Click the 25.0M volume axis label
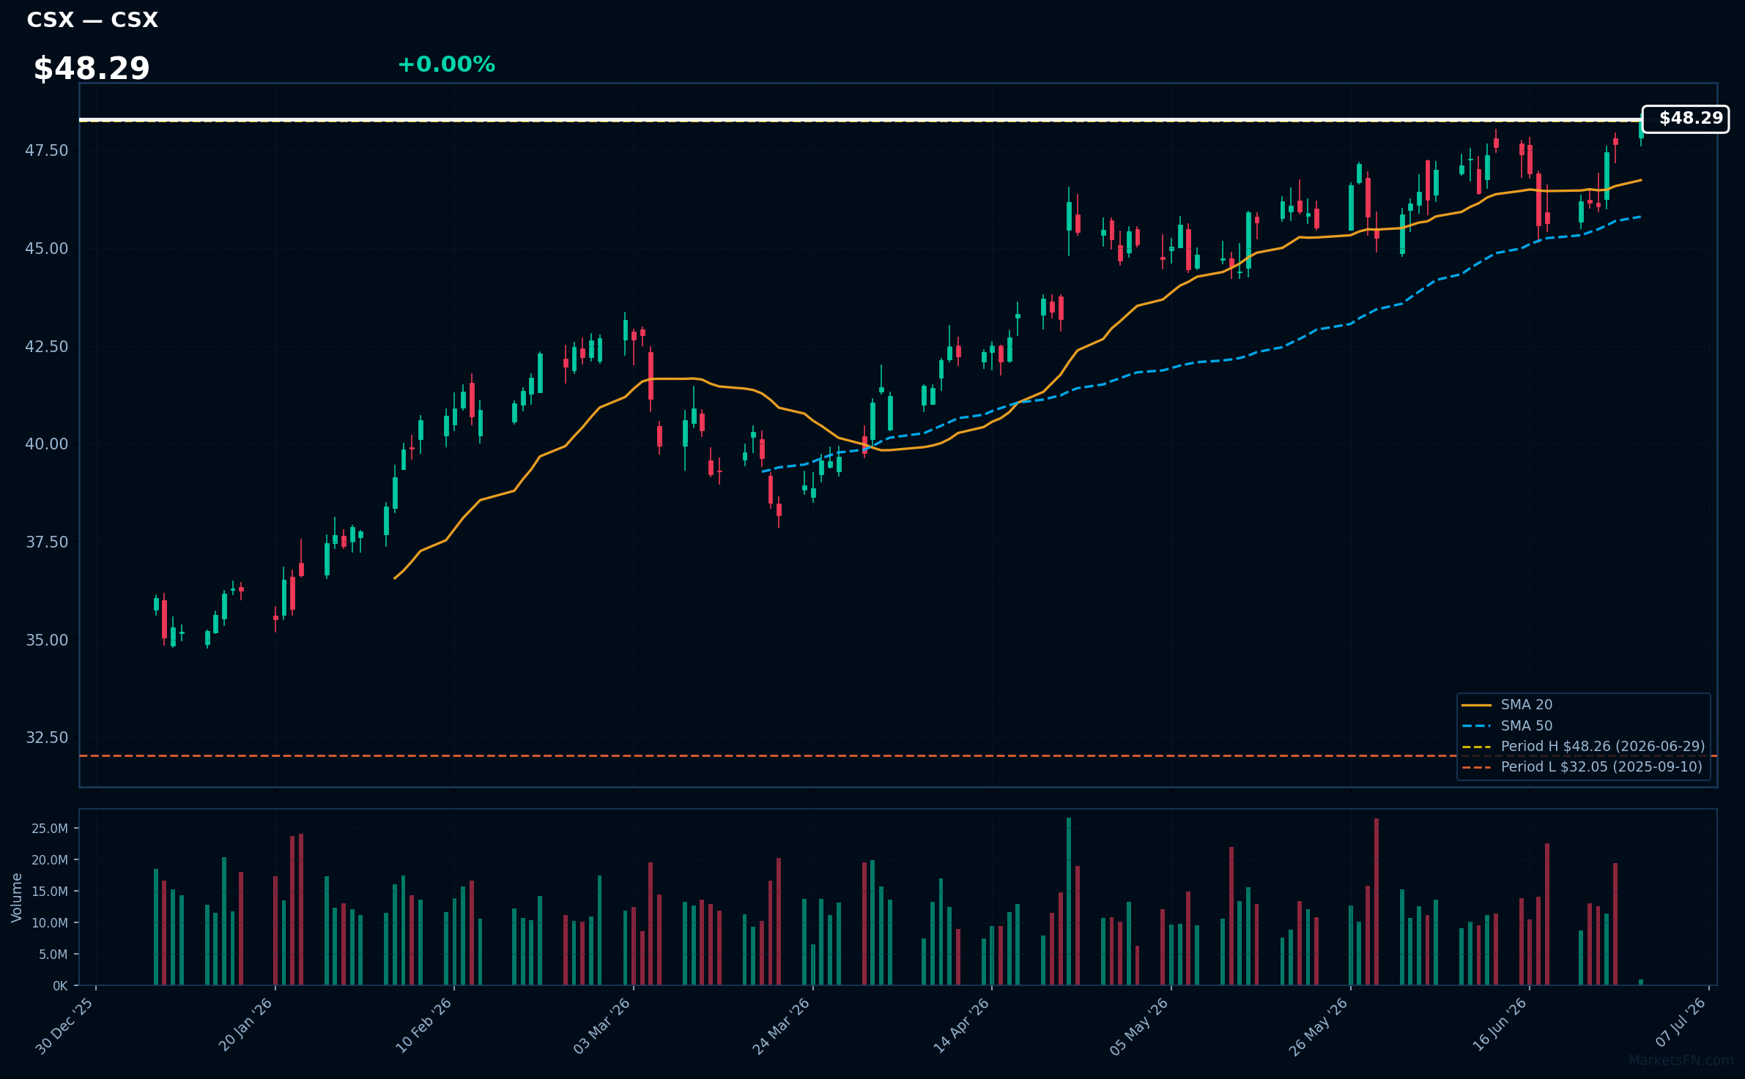Screen dimensions: 1745x1079 coord(50,829)
